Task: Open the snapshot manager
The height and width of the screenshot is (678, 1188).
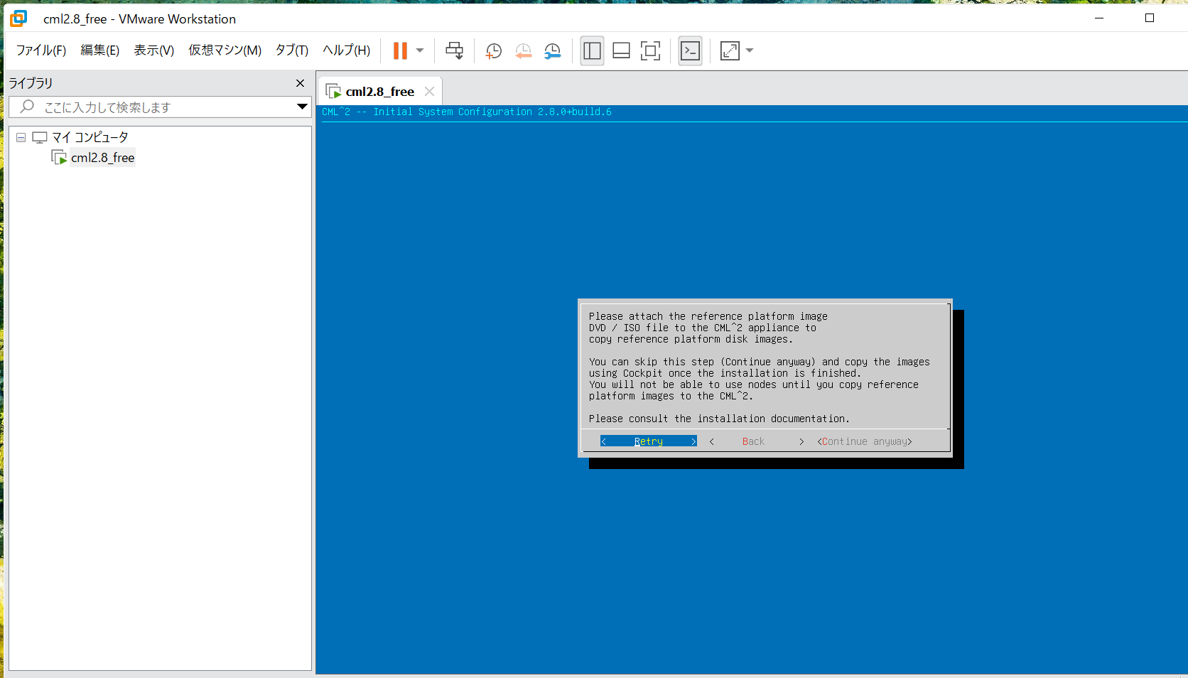Action: pos(552,50)
